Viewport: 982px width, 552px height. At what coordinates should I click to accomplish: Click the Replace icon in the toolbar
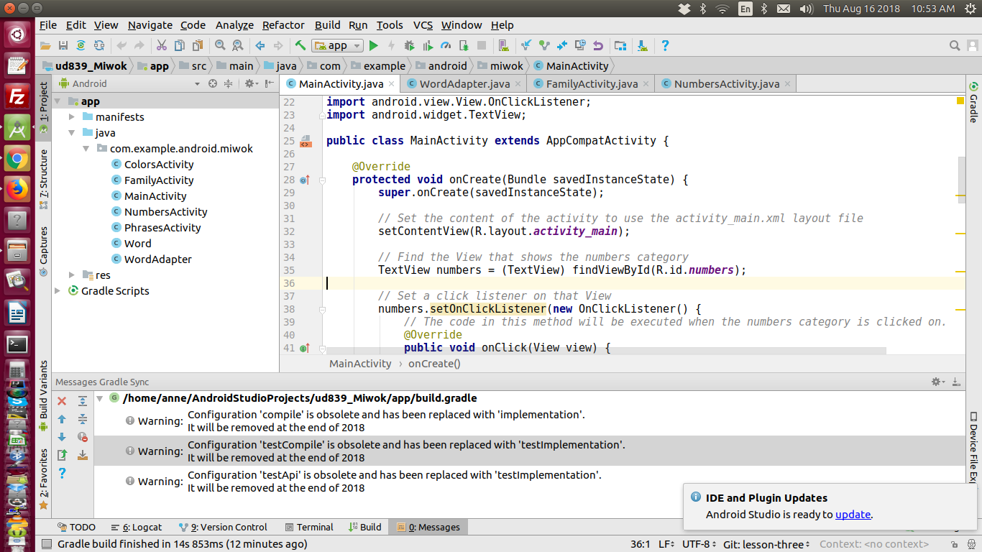pos(238,45)
